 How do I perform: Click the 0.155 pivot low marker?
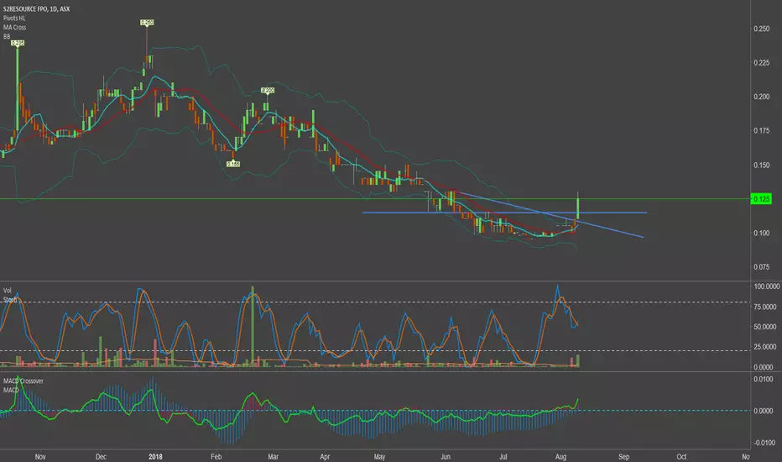[x=233, y=164]
